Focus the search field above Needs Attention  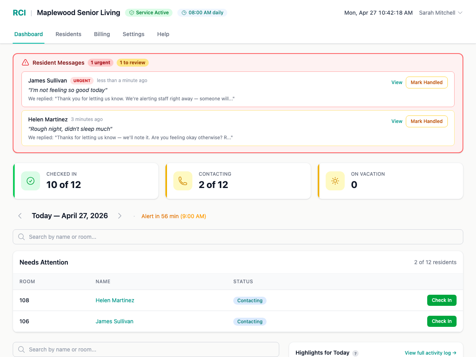pos(238,237)
